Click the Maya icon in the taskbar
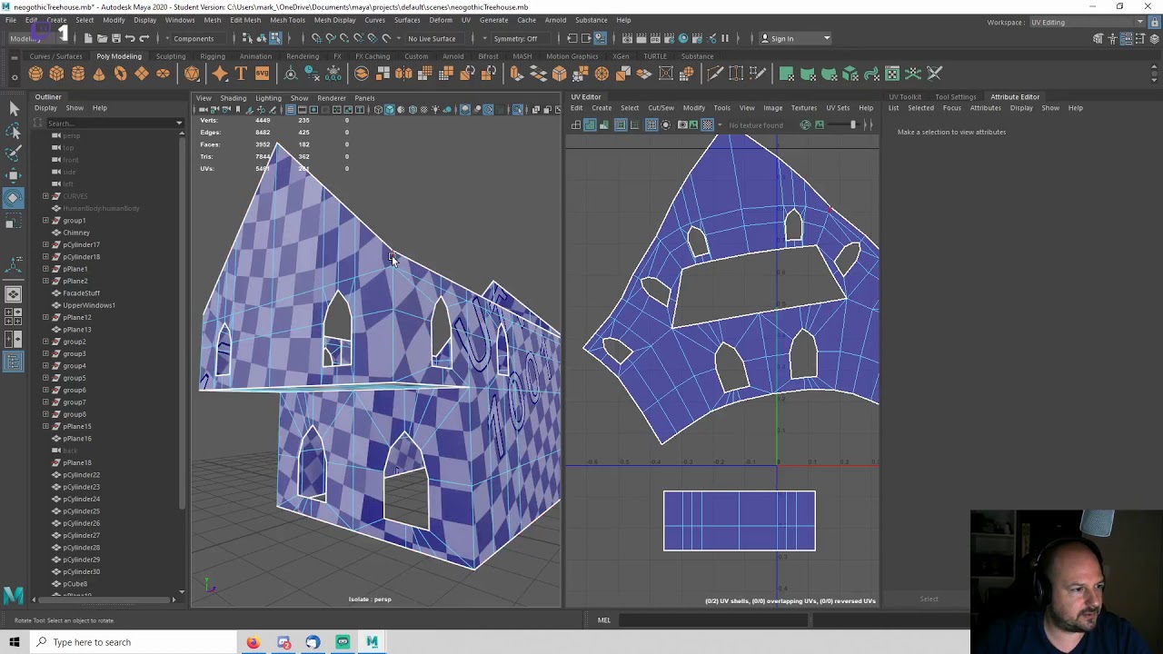Screen dimensions: 1163x654 372,642
